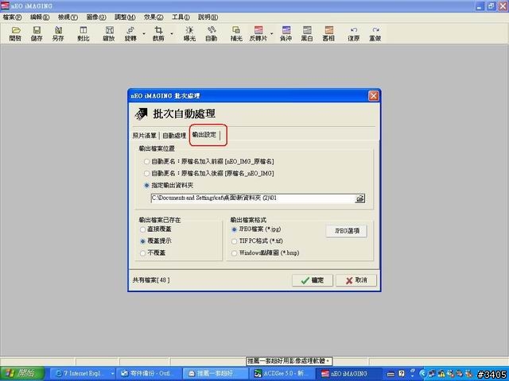This screenshot has width=509, height=381.
Task: Choose 不覆蓋 no overwrite option
Action: click(153, 252)
